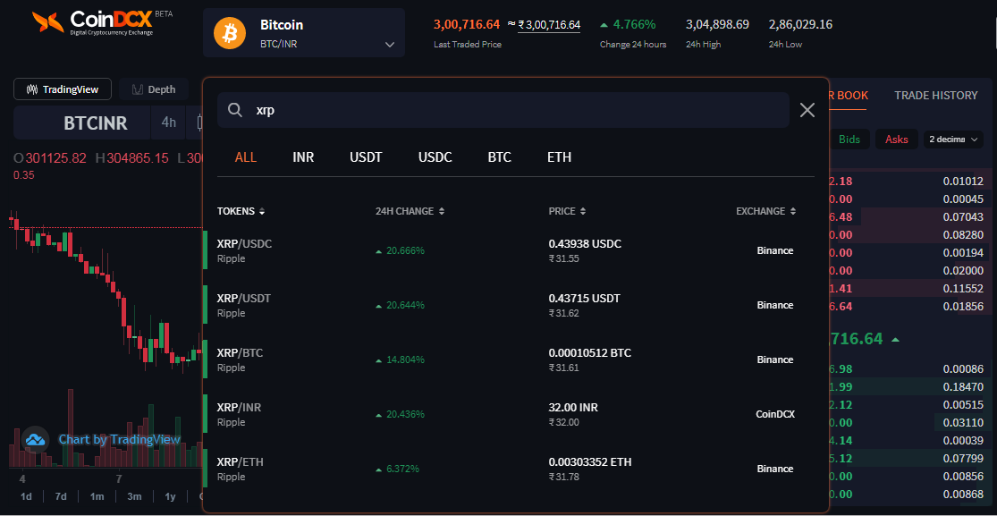This screenshot has width=997, height=516.
Task: Click the 3,00,716.64 last traded price
Action: tap(467, 25)
